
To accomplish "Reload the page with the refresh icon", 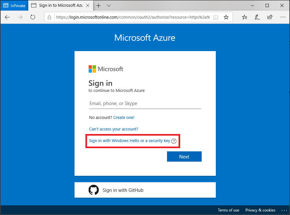I will point(32,17).
